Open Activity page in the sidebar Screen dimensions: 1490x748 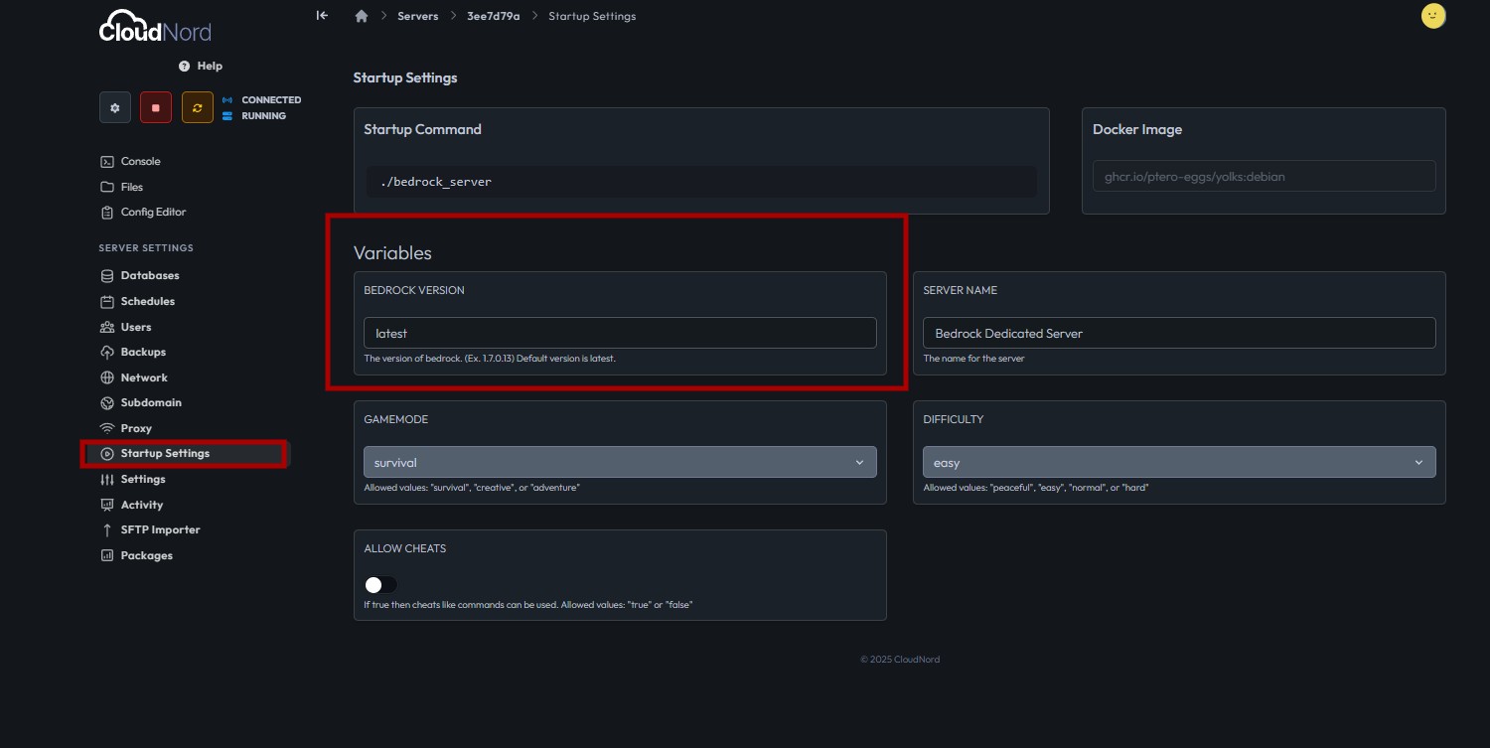142,505
